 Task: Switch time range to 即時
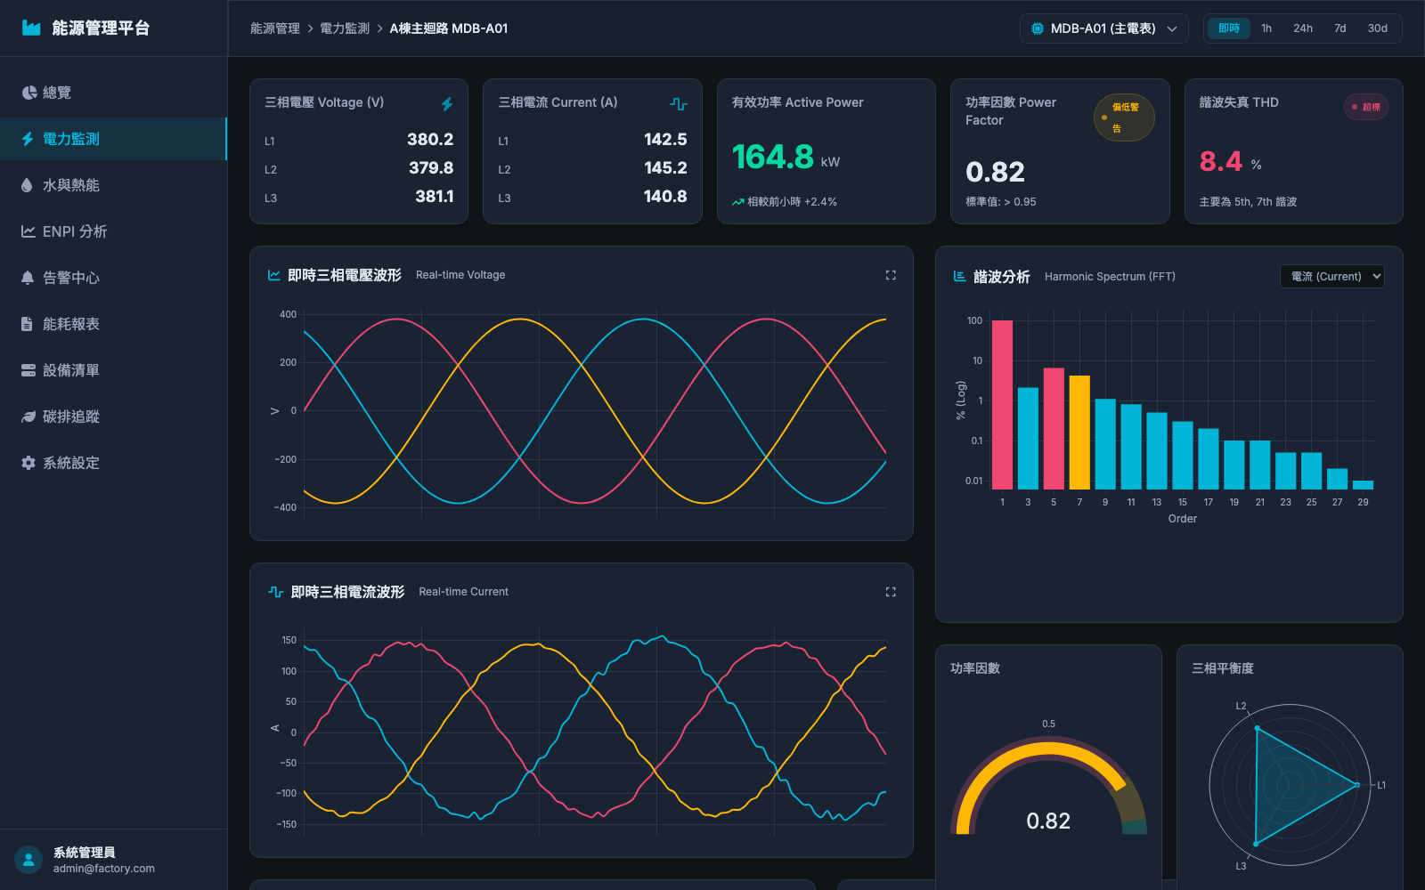1229,28
